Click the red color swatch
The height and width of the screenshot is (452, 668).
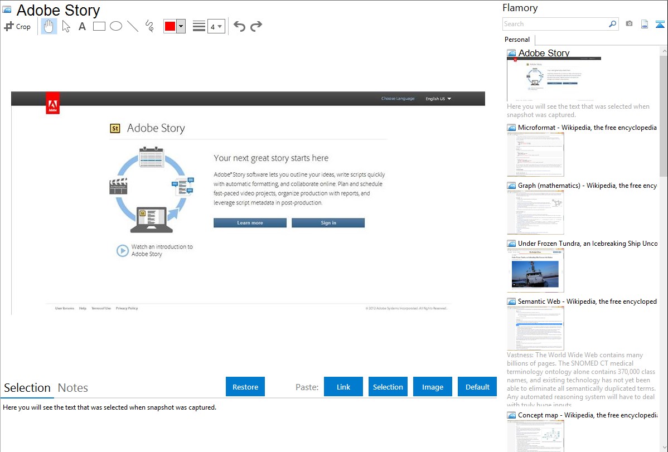(170, 26)
